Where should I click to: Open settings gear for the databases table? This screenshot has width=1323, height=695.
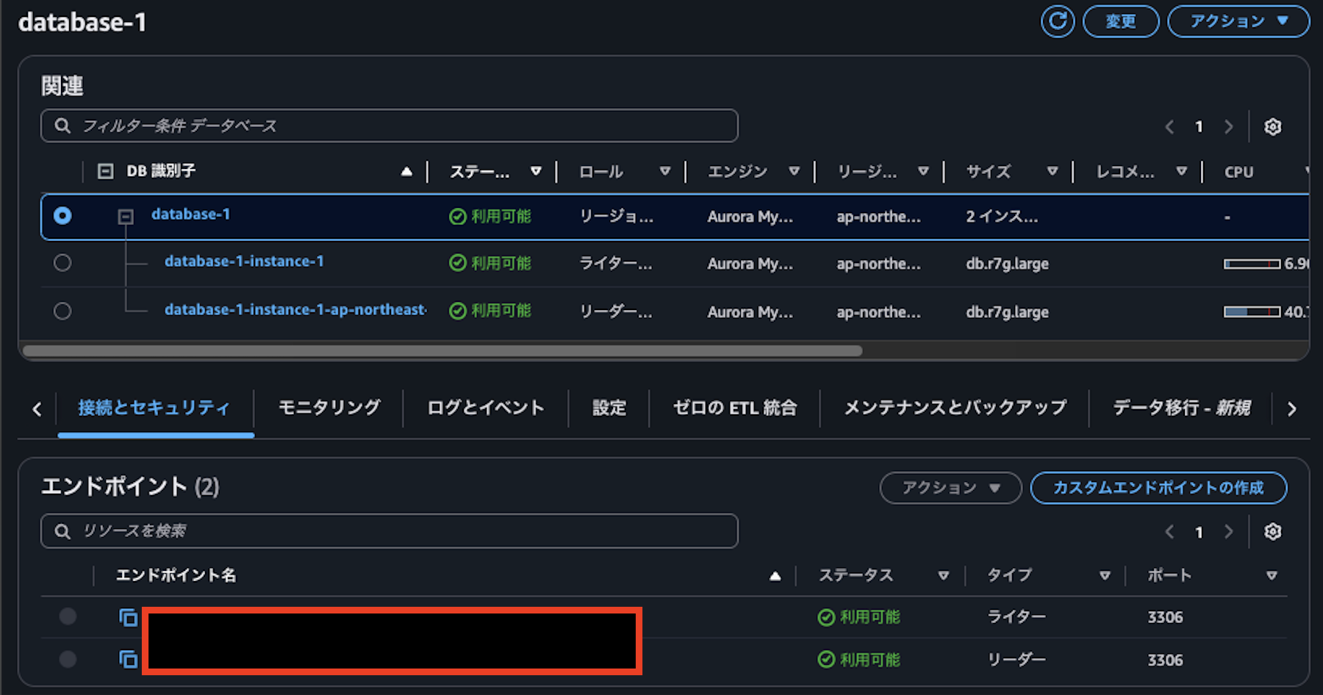[x=1273, y=126]
